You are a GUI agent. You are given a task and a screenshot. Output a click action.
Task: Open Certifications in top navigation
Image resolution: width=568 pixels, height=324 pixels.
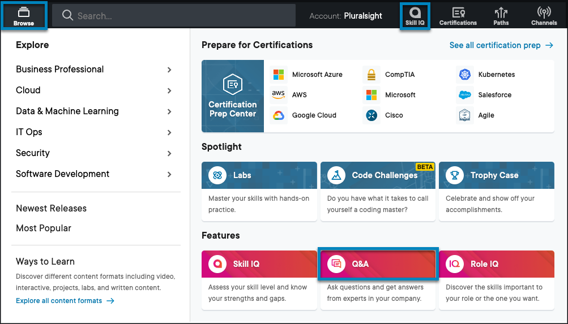point(458,16)
